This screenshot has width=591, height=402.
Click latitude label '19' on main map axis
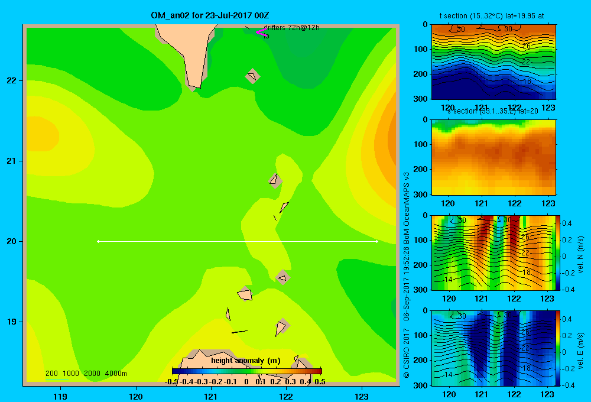click(x=12, y=322)
